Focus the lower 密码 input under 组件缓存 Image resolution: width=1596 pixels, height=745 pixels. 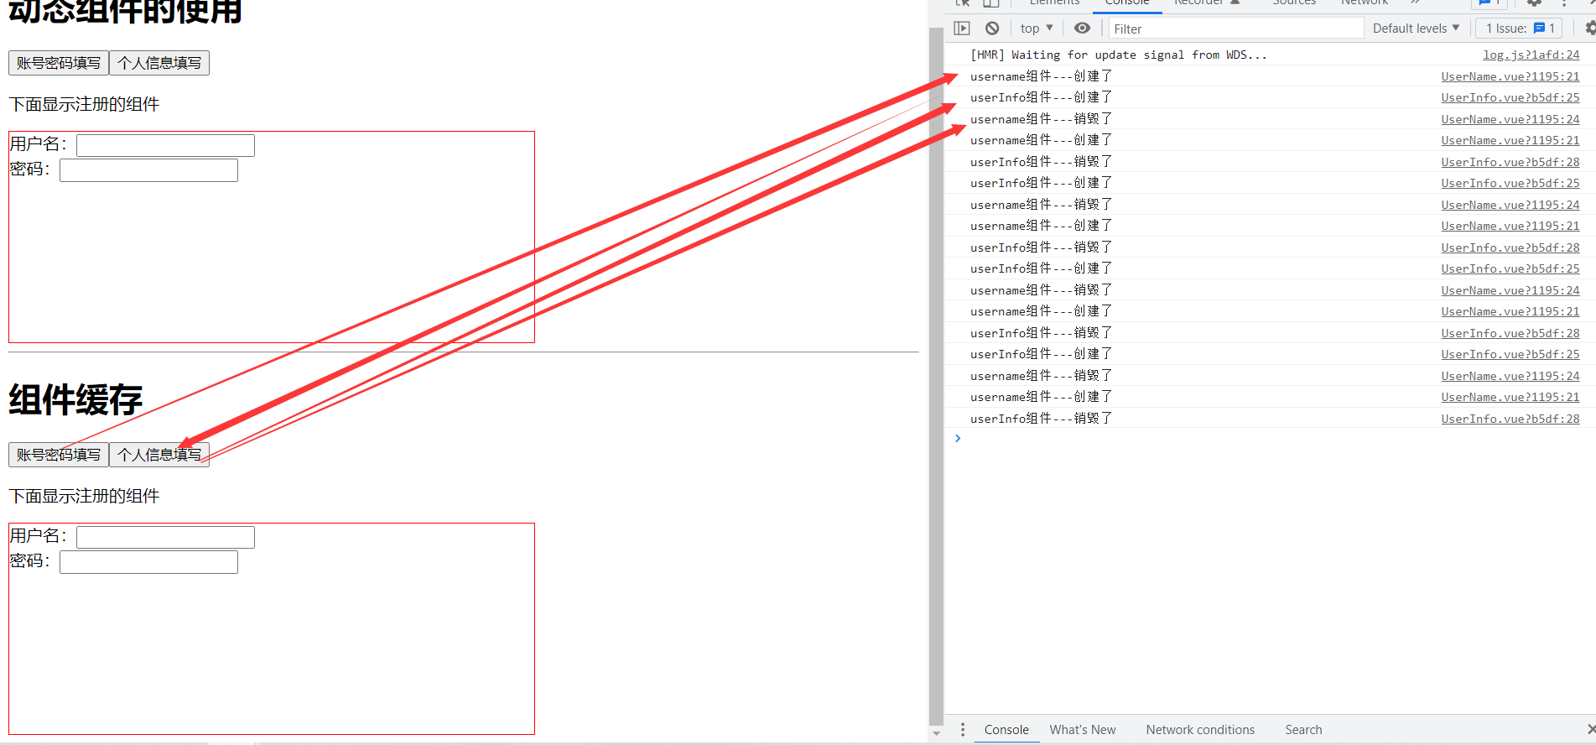point(148,562)
